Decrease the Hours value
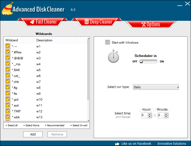Image resolution: width=191 pixels, height=146 pixels. pos(150,116)
